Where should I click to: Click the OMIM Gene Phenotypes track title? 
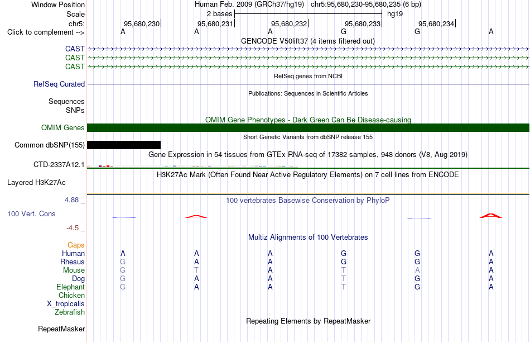point(308,120)
